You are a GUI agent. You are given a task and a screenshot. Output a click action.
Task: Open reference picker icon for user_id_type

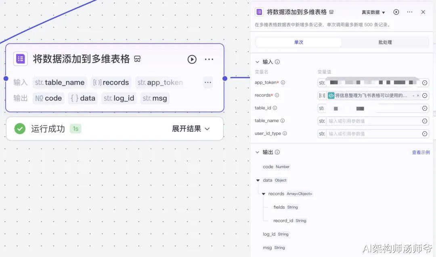pos(425,134)
